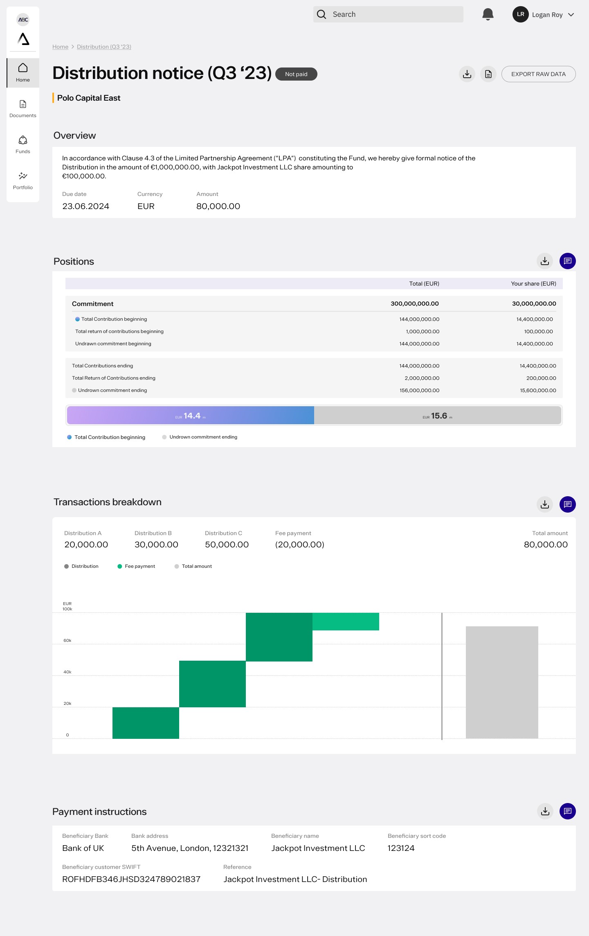589x936 pixels.
Task: Click the gray 15.6m progress bar segment
Action: coord(438,415)
